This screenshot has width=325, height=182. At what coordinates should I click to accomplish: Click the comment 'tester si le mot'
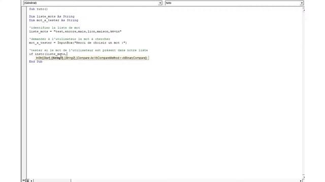tap(88, 50)
